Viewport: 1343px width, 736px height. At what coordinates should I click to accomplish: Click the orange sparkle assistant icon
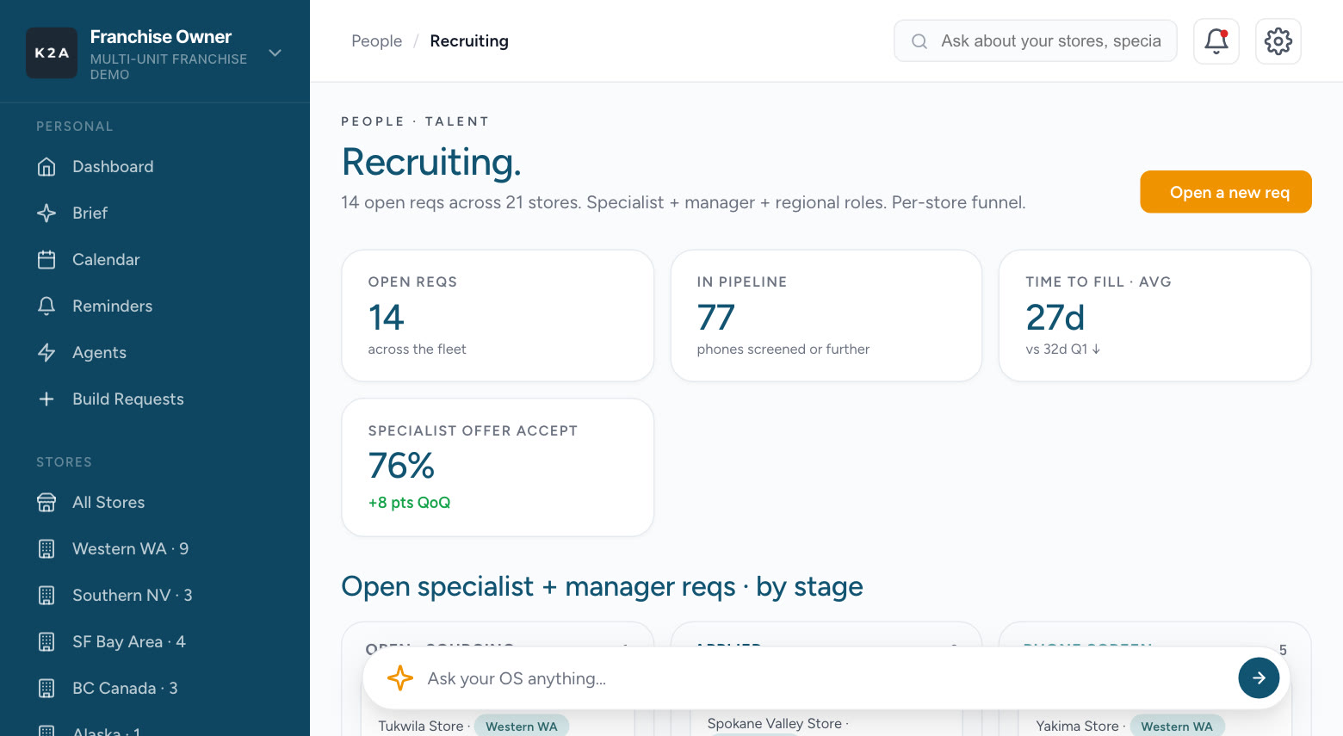pos(400,678)
